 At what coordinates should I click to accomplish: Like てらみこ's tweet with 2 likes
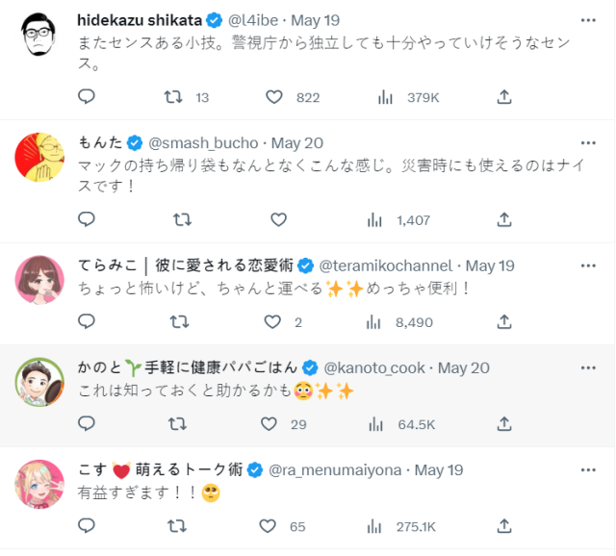[273, 322]
